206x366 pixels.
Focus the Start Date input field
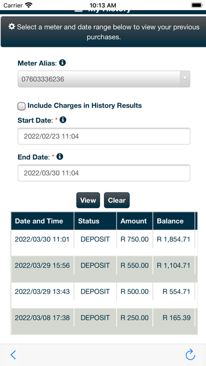(x=104, y=136)
